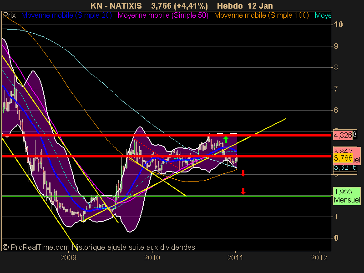Image resolution: width=364 pixels, height=273 pixels.
Task: Click the cyan 3,3216 price tag
Action: [x=345, y=167]
